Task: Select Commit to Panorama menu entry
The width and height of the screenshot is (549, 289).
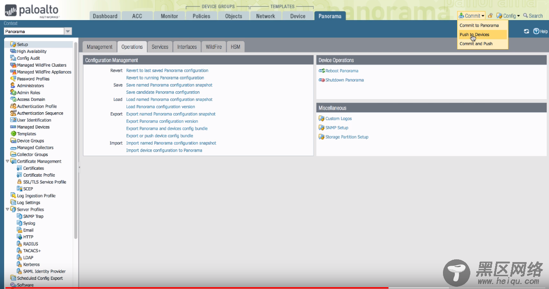Action: point(482,26)
